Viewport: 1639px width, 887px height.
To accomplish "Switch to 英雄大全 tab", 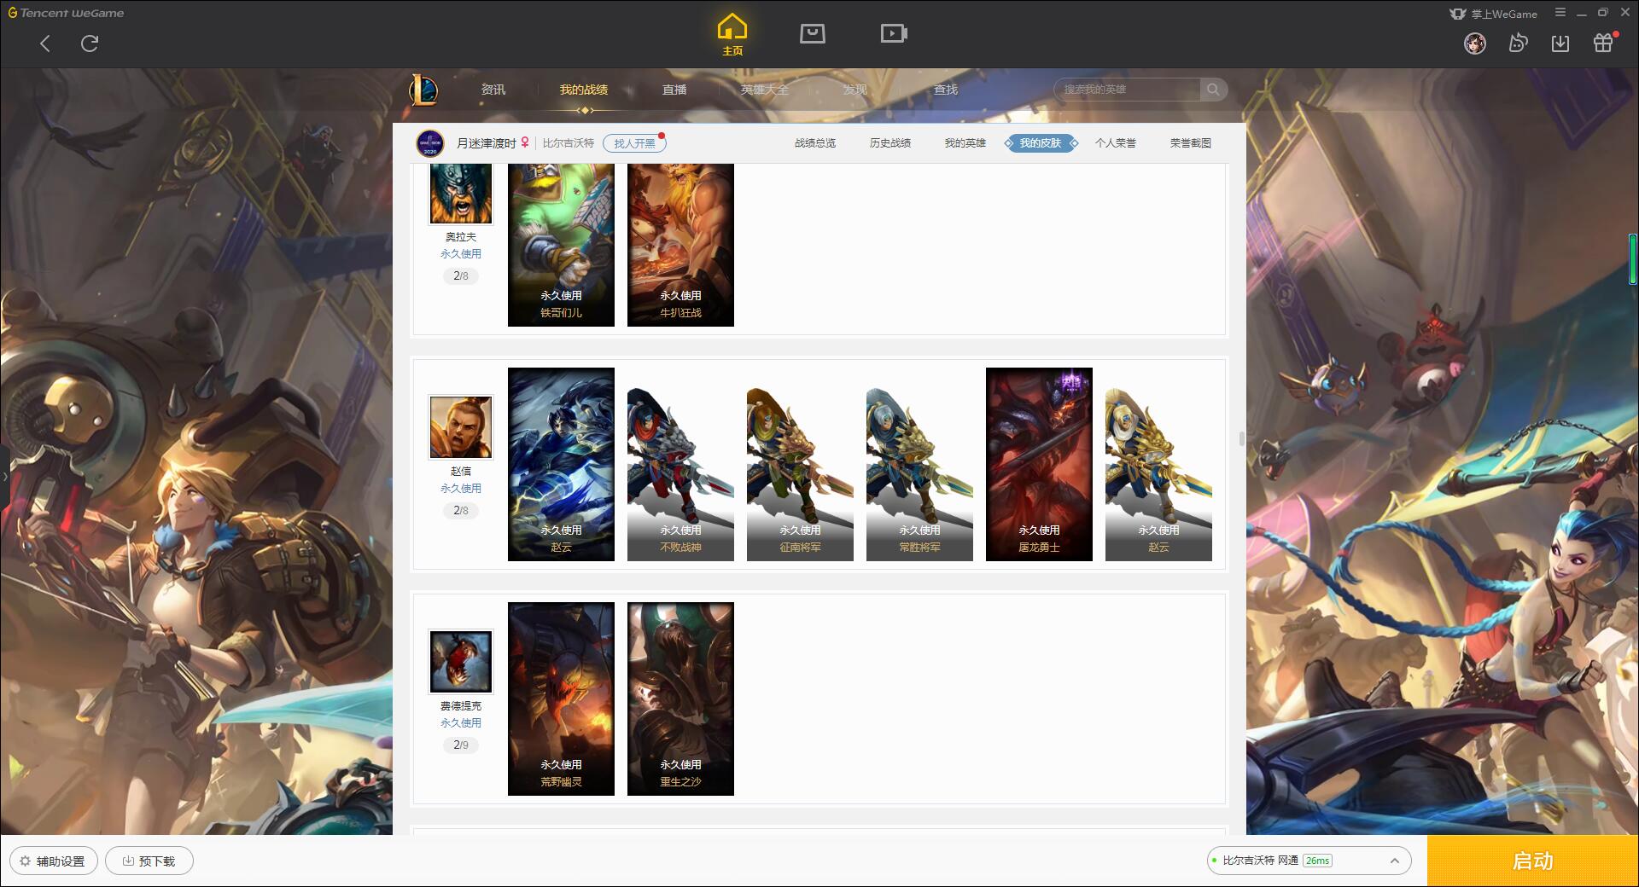I will pyautogui.click(x=765, y=90).
